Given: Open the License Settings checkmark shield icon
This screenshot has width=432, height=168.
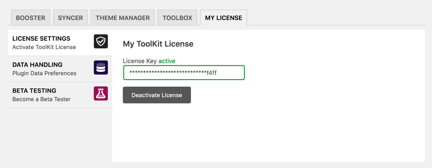Looking at the screenshot, I should [101, 41].
